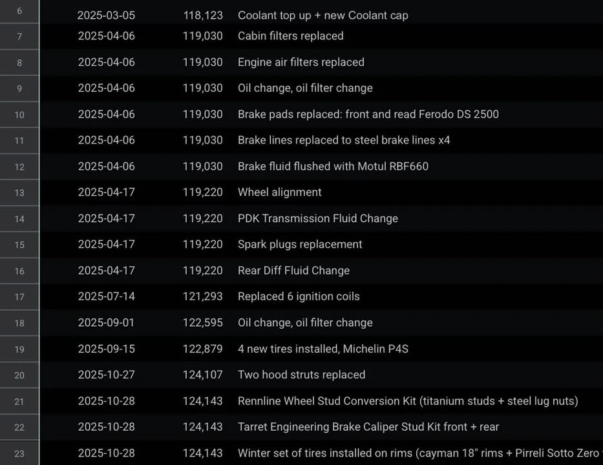Click the 'Wheel alignment' cell
603x465 pixels.
(280, 192)
